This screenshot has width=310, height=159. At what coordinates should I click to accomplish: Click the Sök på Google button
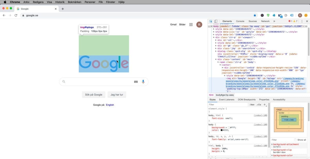[x=94, y=95]
